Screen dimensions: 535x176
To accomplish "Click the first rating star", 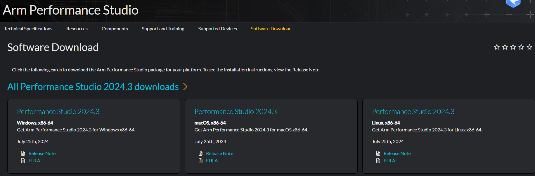I will pyautogui.click(x=496, y=47).
